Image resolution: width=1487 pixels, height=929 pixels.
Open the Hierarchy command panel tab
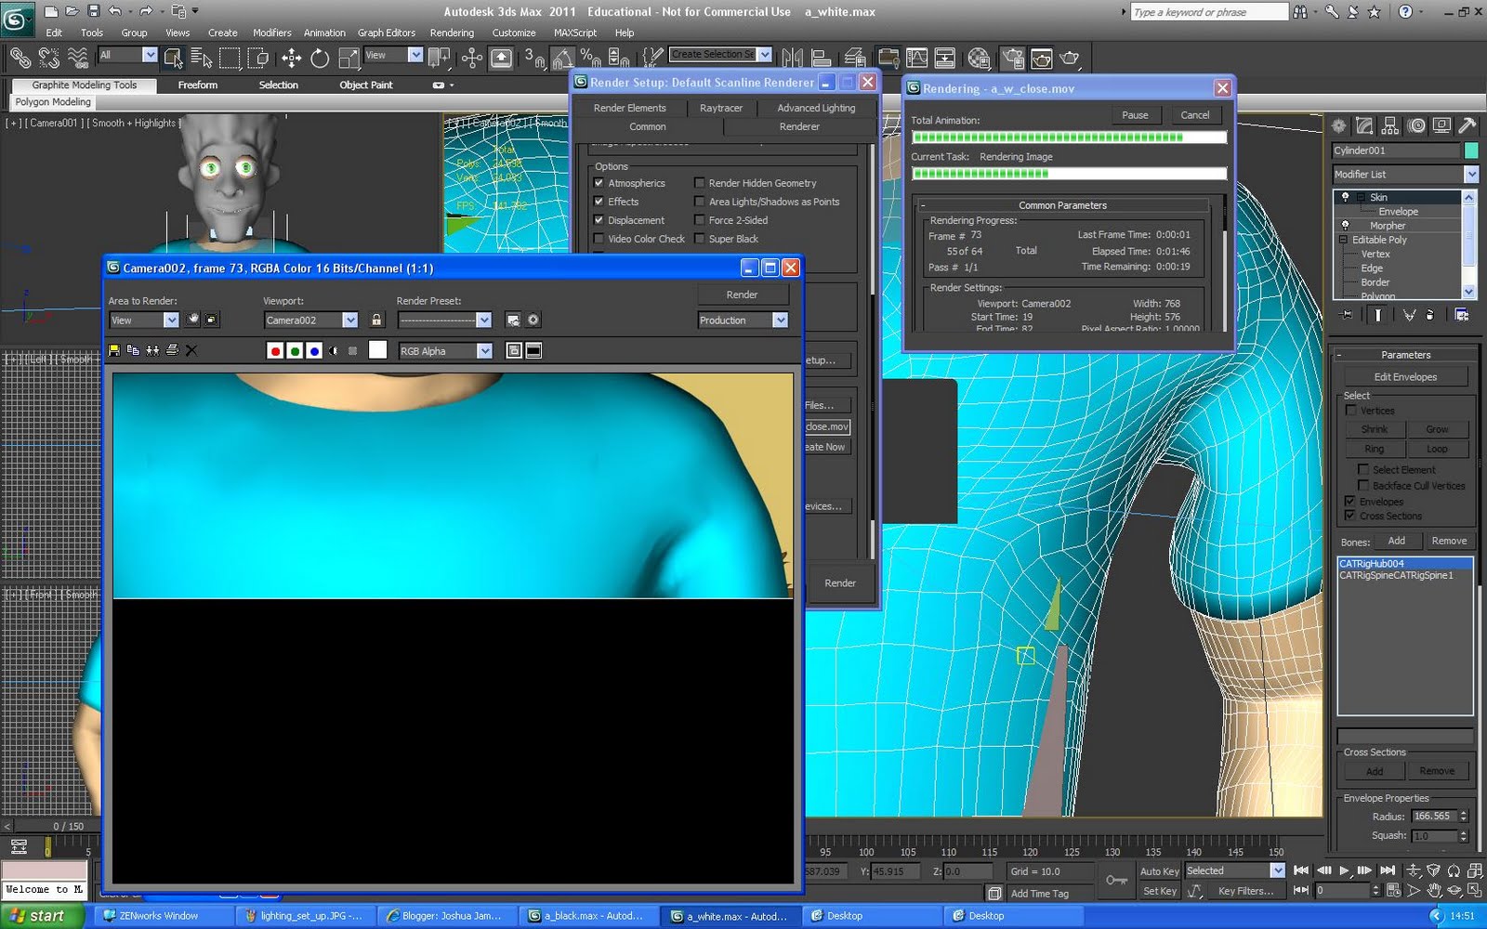click(1390, 125)
